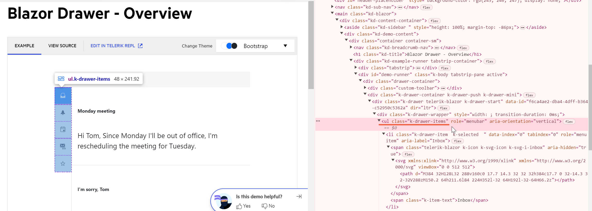The width and height of the screenshot is (592, 211).
Task: Switch to the EXAMPLE tab
Action: pos(24,46)
